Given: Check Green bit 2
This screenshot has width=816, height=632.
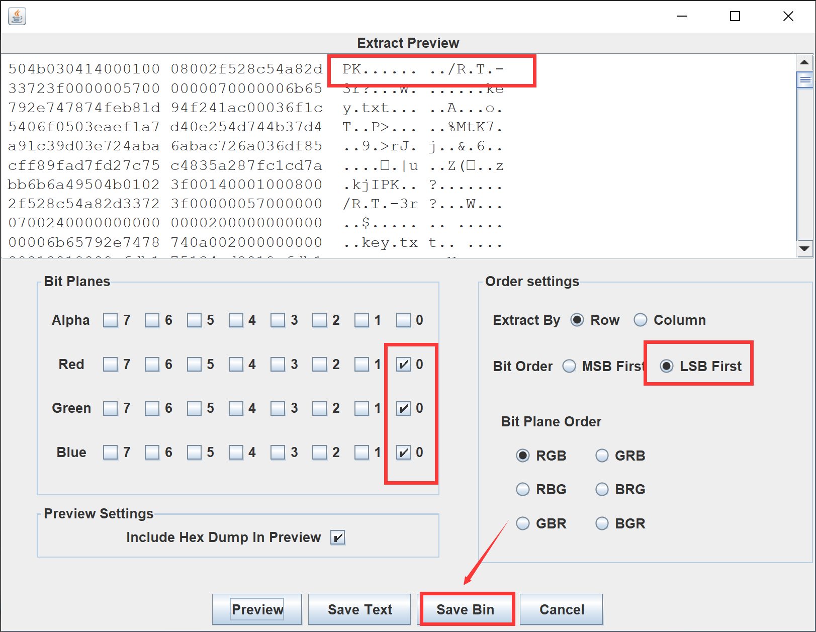Looking at the screenshot, I should click(319, 408).
